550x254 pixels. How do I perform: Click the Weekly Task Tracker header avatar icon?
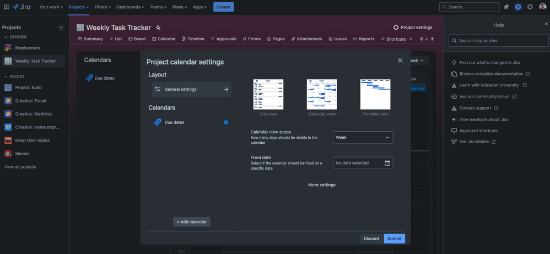80,28
